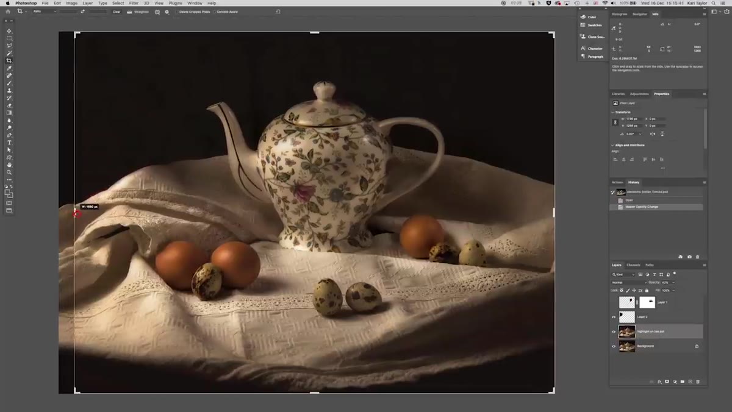Select the Brush tool
Screen dimensions: 732x412
[x=9, y=83]
